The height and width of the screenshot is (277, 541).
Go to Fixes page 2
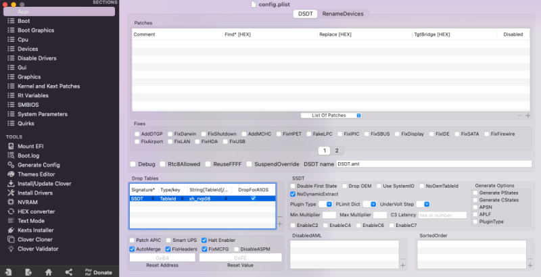click(337, 151)
